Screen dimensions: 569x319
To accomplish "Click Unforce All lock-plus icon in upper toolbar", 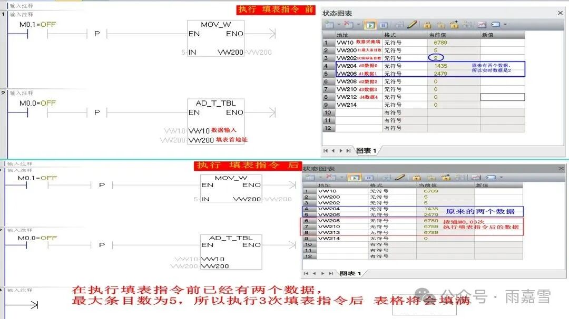I will (454, 25).
